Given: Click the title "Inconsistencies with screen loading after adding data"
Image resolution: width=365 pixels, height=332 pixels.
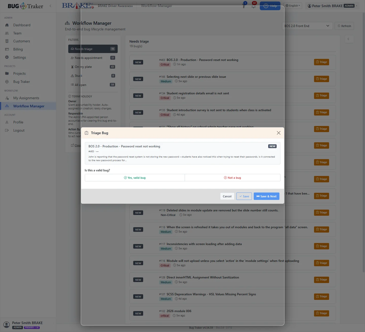Looking at the screenshot, I should click(204, 244).
